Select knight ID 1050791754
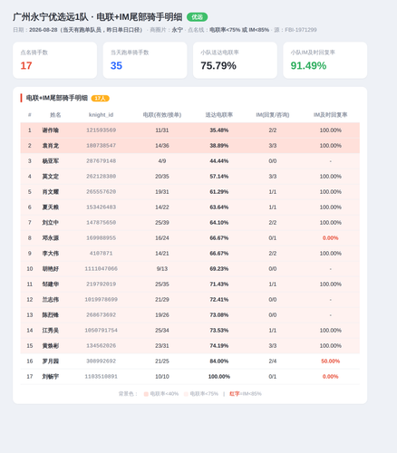 (101, 331)
